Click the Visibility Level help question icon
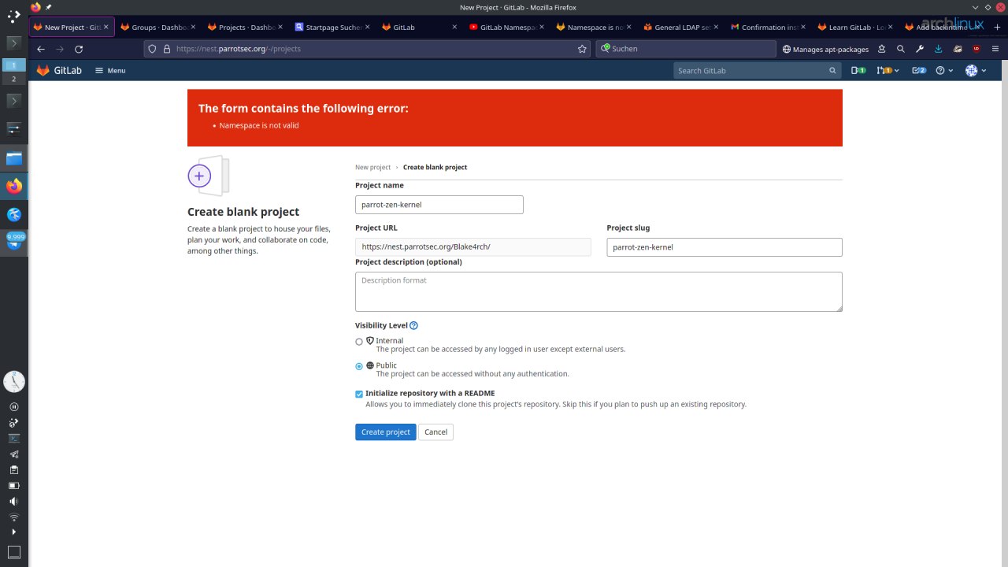This screenshot has height=567, width=1008. tap(413, 325)
